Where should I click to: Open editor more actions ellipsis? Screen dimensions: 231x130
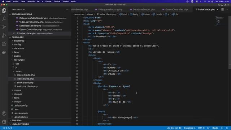pos(227,9)
